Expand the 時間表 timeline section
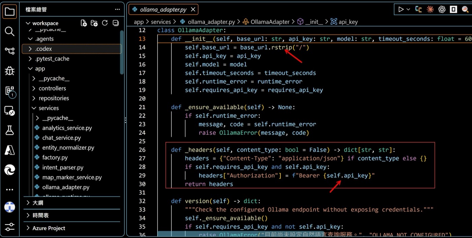This screenshot has width=472, height=238. point(72,215)
